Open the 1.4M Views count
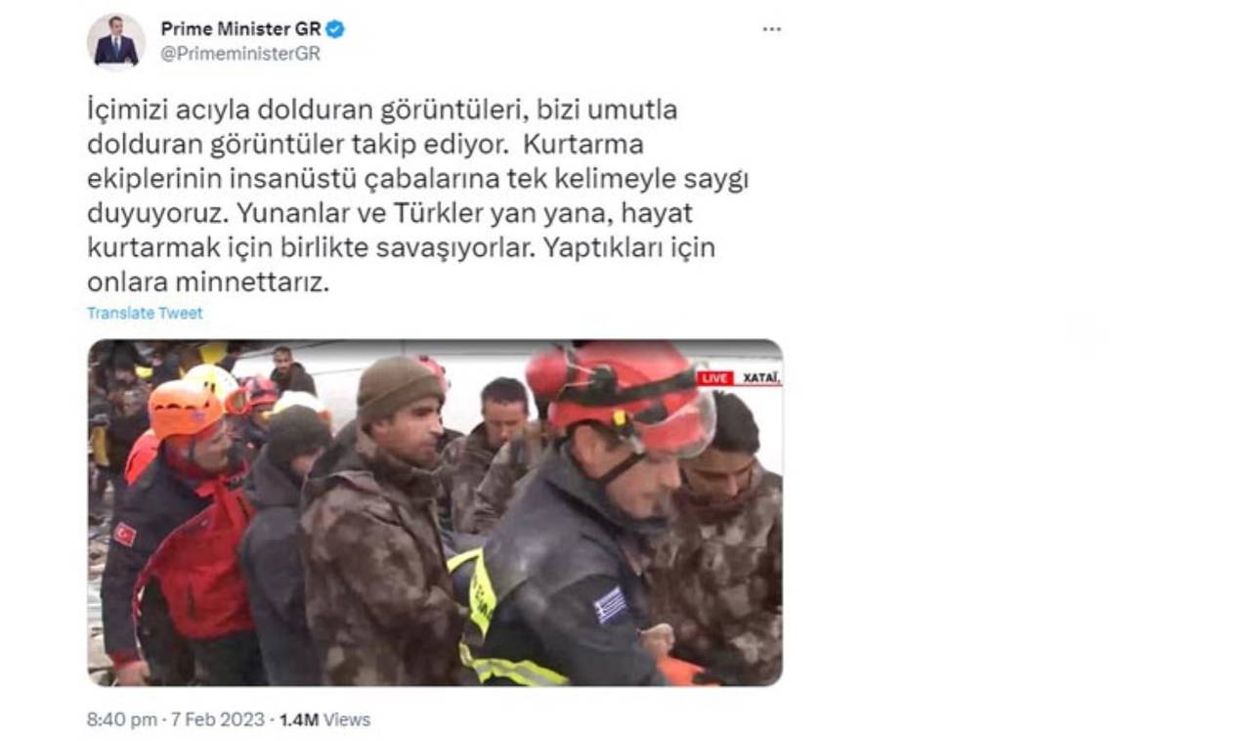This screenshot has width=1251, height=741. pyautogui.click(x=324, y=719)
